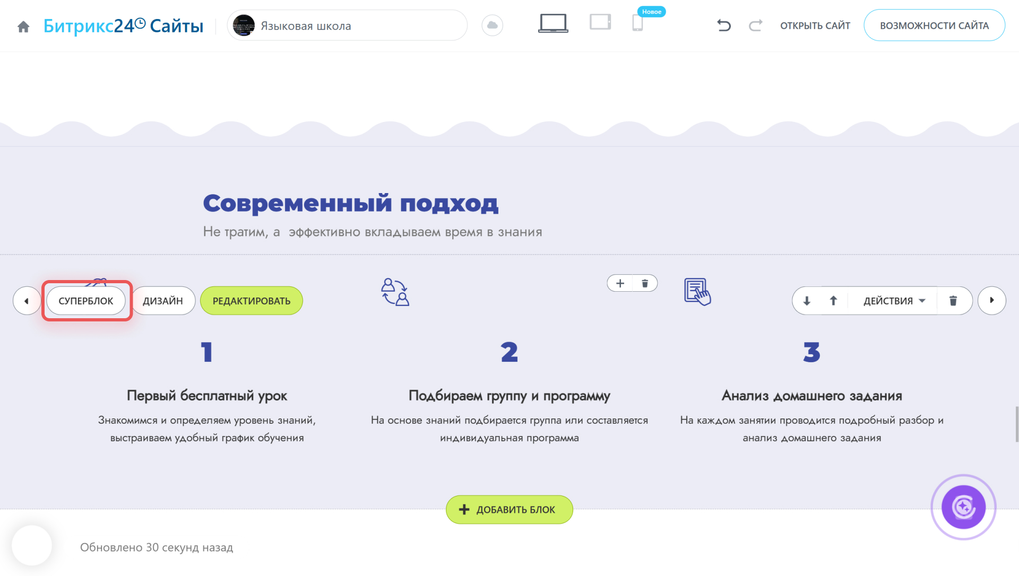This screenshot has height=576, width=1019.
Task: Open the highlighted СУПЕРБЛОК menu
Action: coord(86,300)
